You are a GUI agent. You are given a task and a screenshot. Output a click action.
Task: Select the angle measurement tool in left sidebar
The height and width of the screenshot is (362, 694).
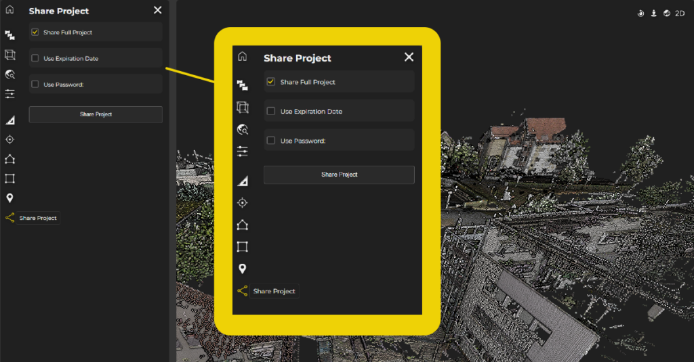tap(10, 120)
